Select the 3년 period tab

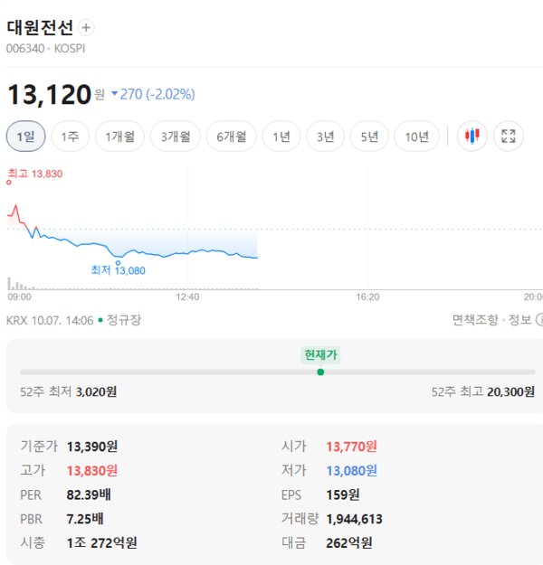(326, 137)
